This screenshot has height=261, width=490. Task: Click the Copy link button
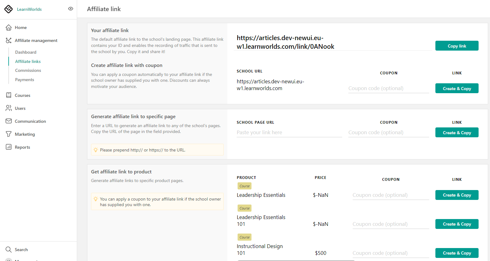pos(457,46)
